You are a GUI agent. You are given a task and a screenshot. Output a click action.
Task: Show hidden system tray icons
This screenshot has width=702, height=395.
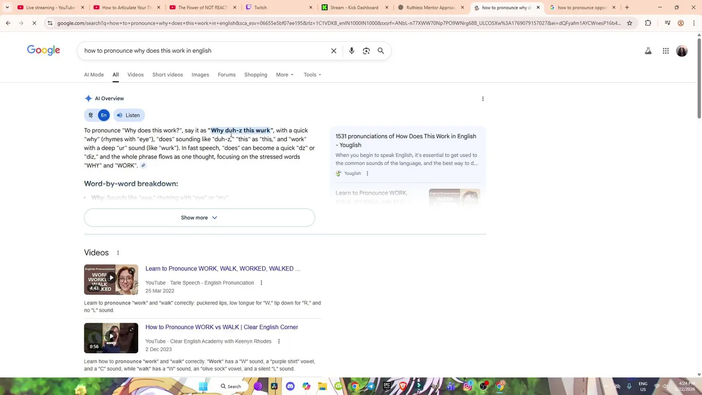pyautogui.click(x=604, y=386)
